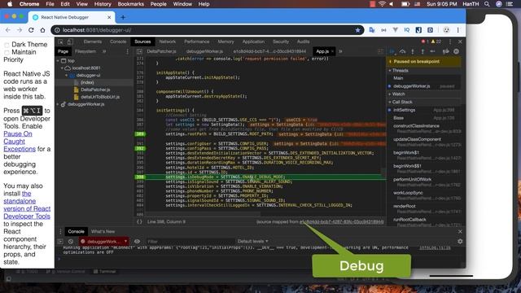Resume script execution in the debugger
Viewport: 521px width, 293px height.
[x=392, y=51]
